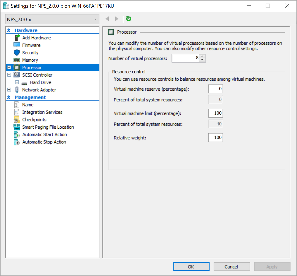
Task: Click the Security shield icon
Action: click(17, 53)
